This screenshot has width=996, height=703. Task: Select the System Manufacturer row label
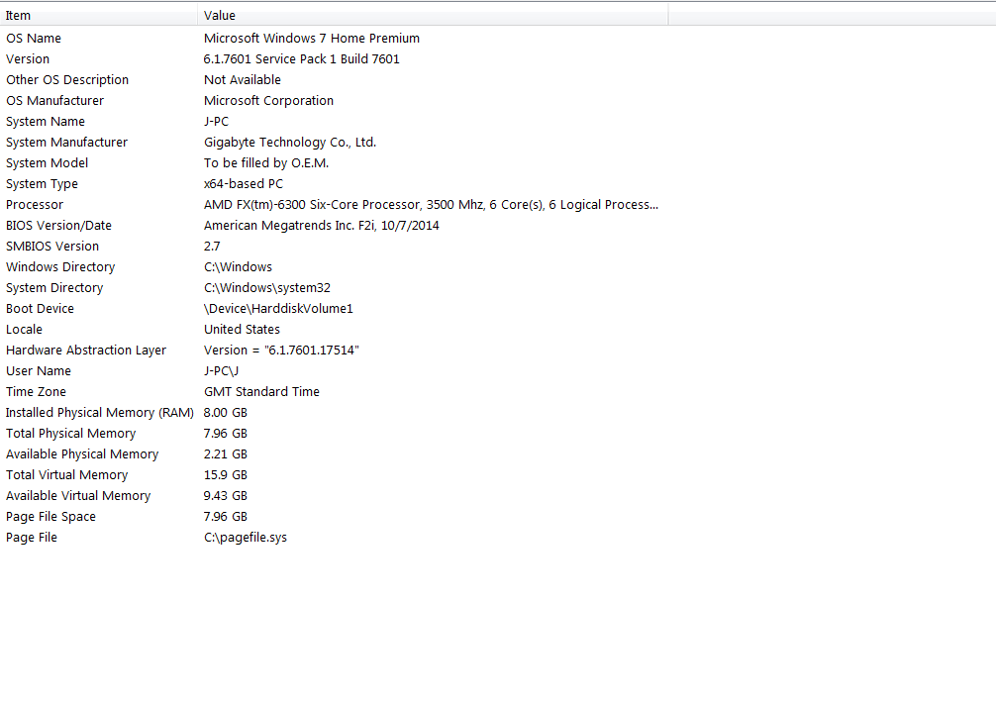pyautogui.click(x=66, y=143)
